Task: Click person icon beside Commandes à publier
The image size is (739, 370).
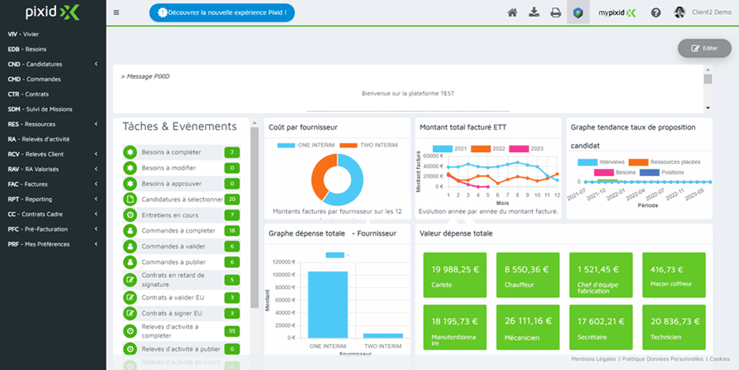Action: pyautogui.click(x=129, y=262)
